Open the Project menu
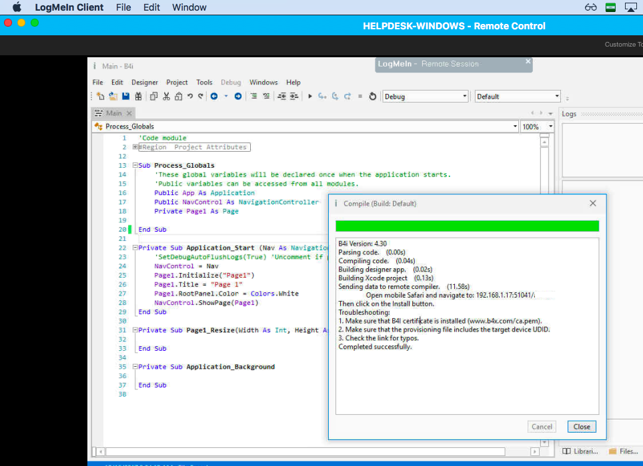Image resolution: width=643 pixels, height=466 pixels. pos(177,83)
